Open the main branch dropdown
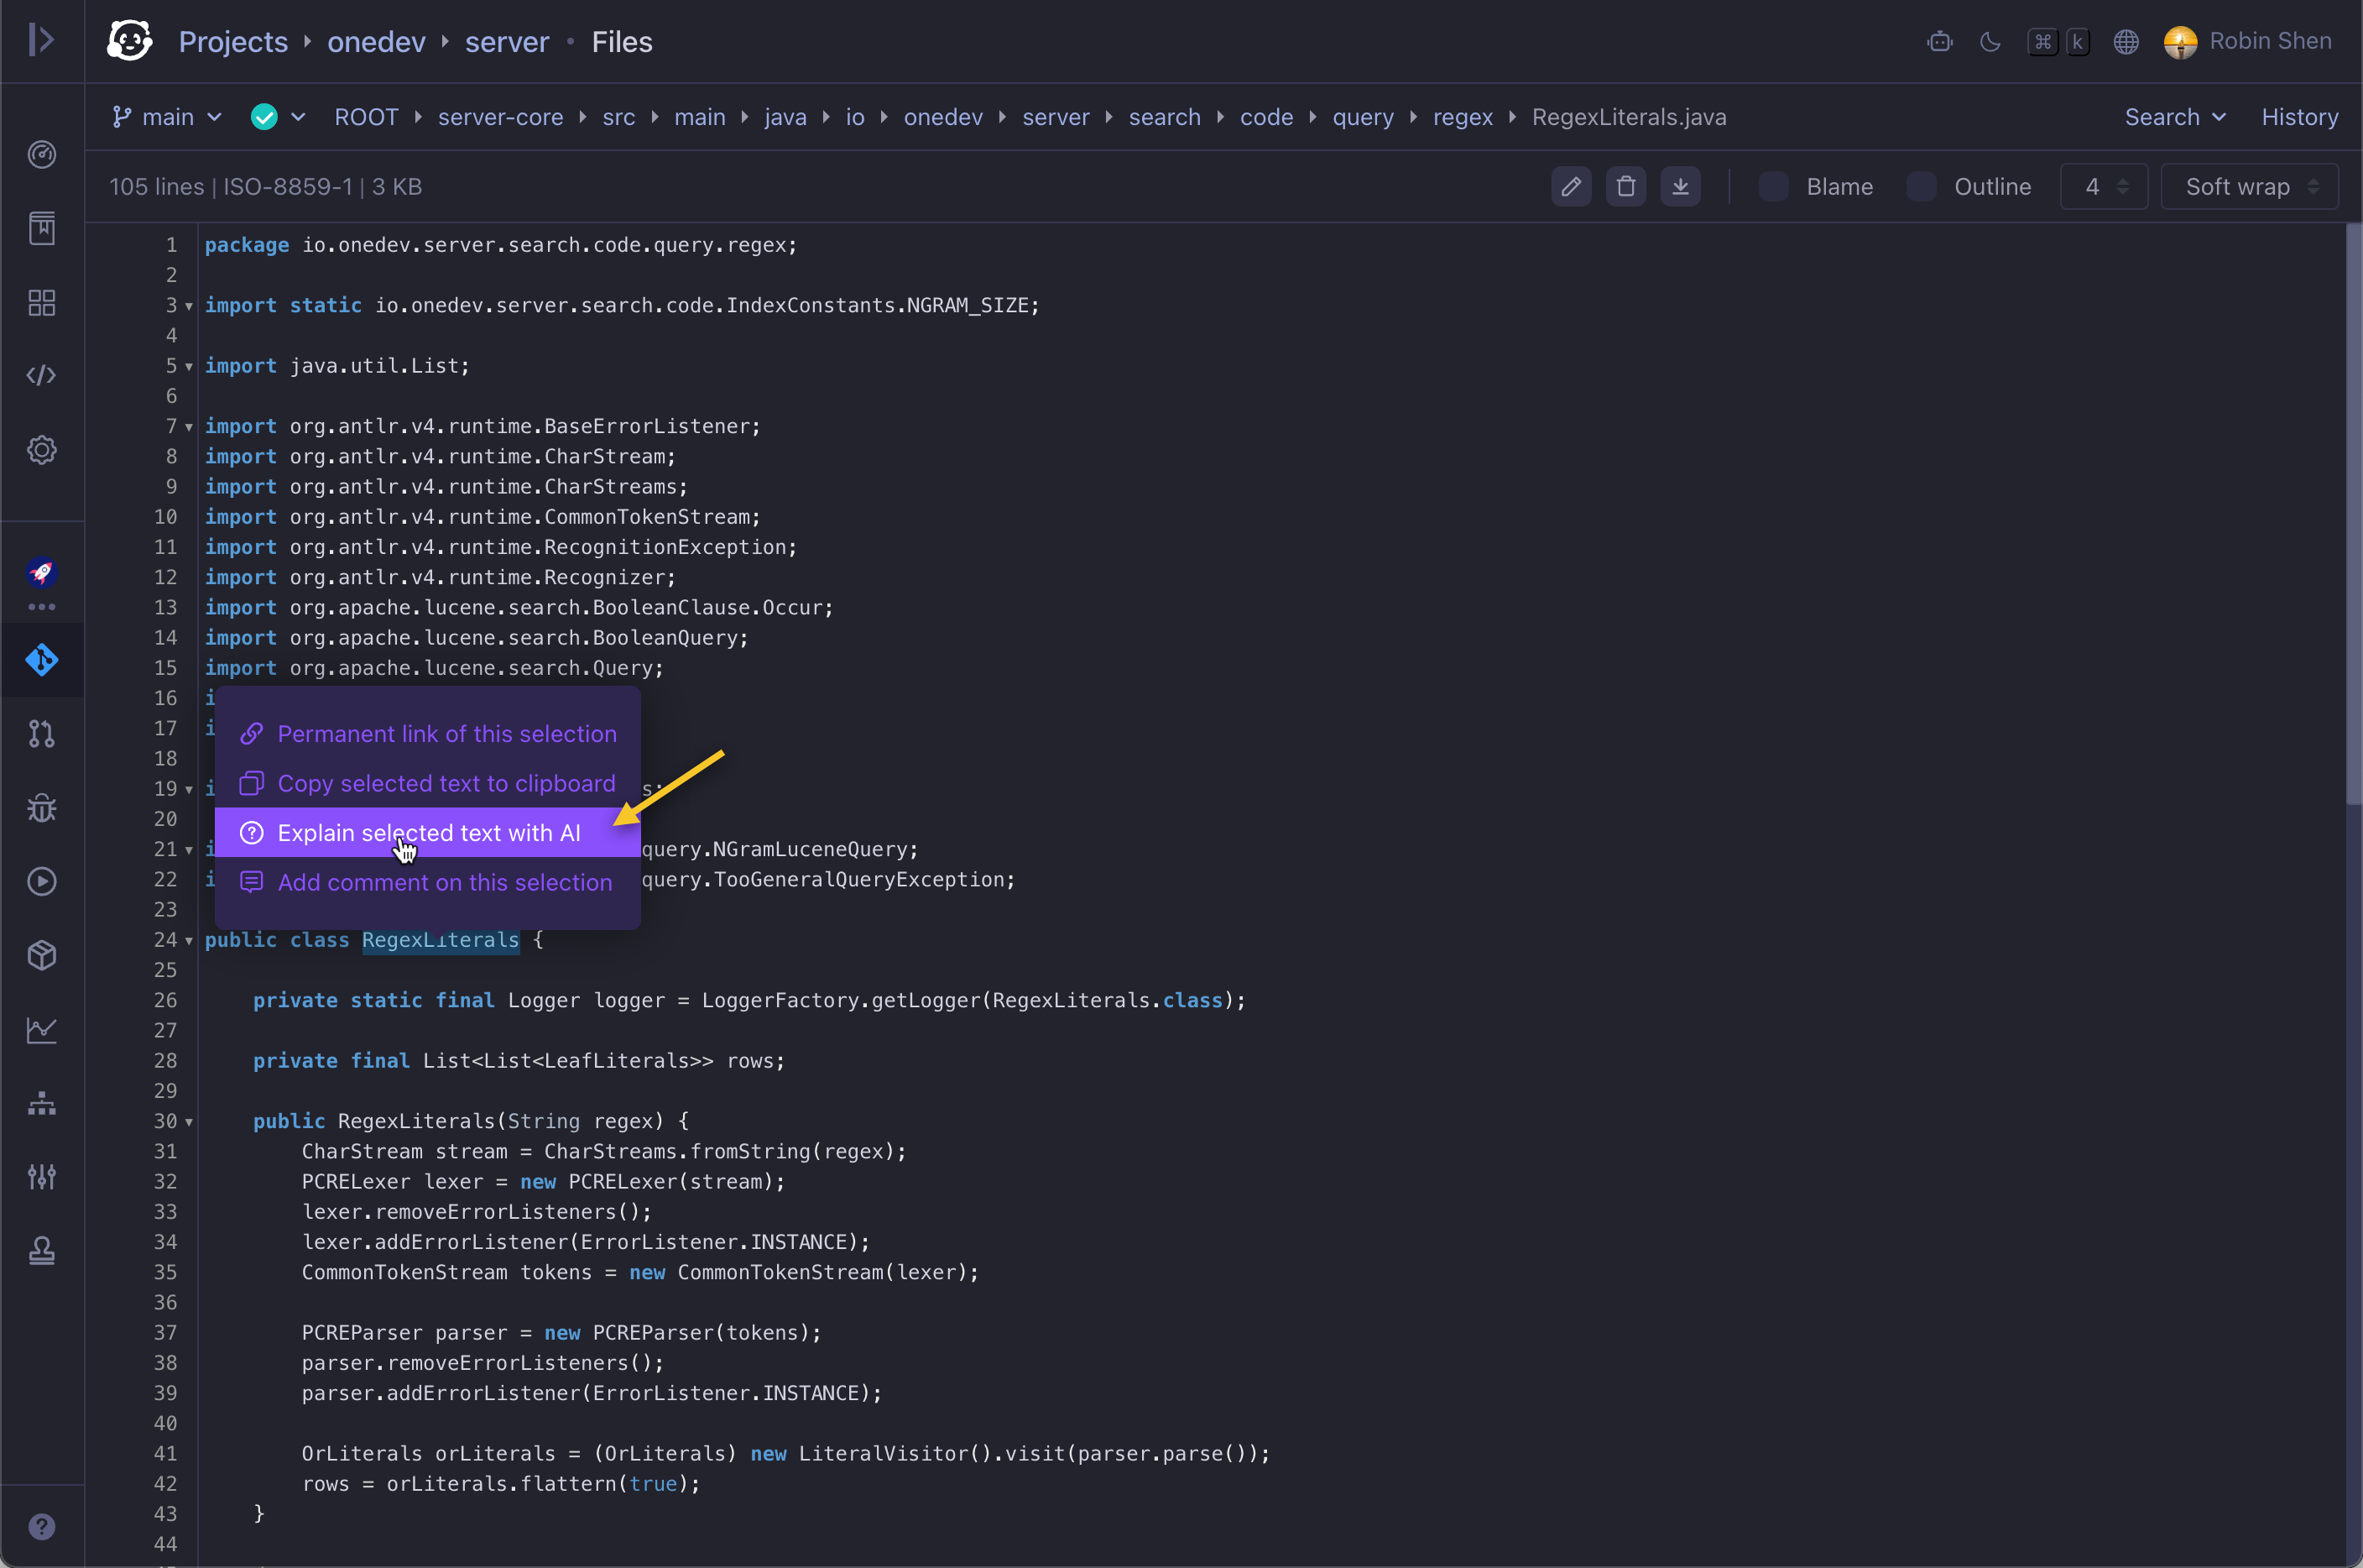 point(166,117)
